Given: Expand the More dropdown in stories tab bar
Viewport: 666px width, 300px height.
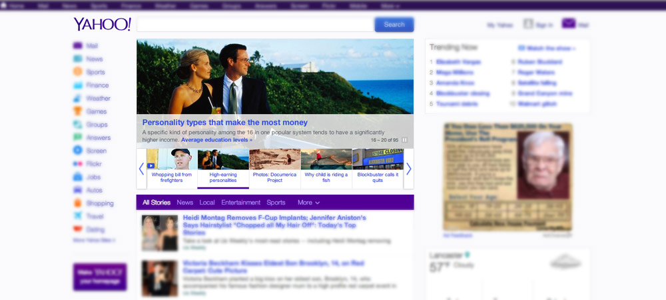Looking at the screenshot, I should (x=309, y=202).
